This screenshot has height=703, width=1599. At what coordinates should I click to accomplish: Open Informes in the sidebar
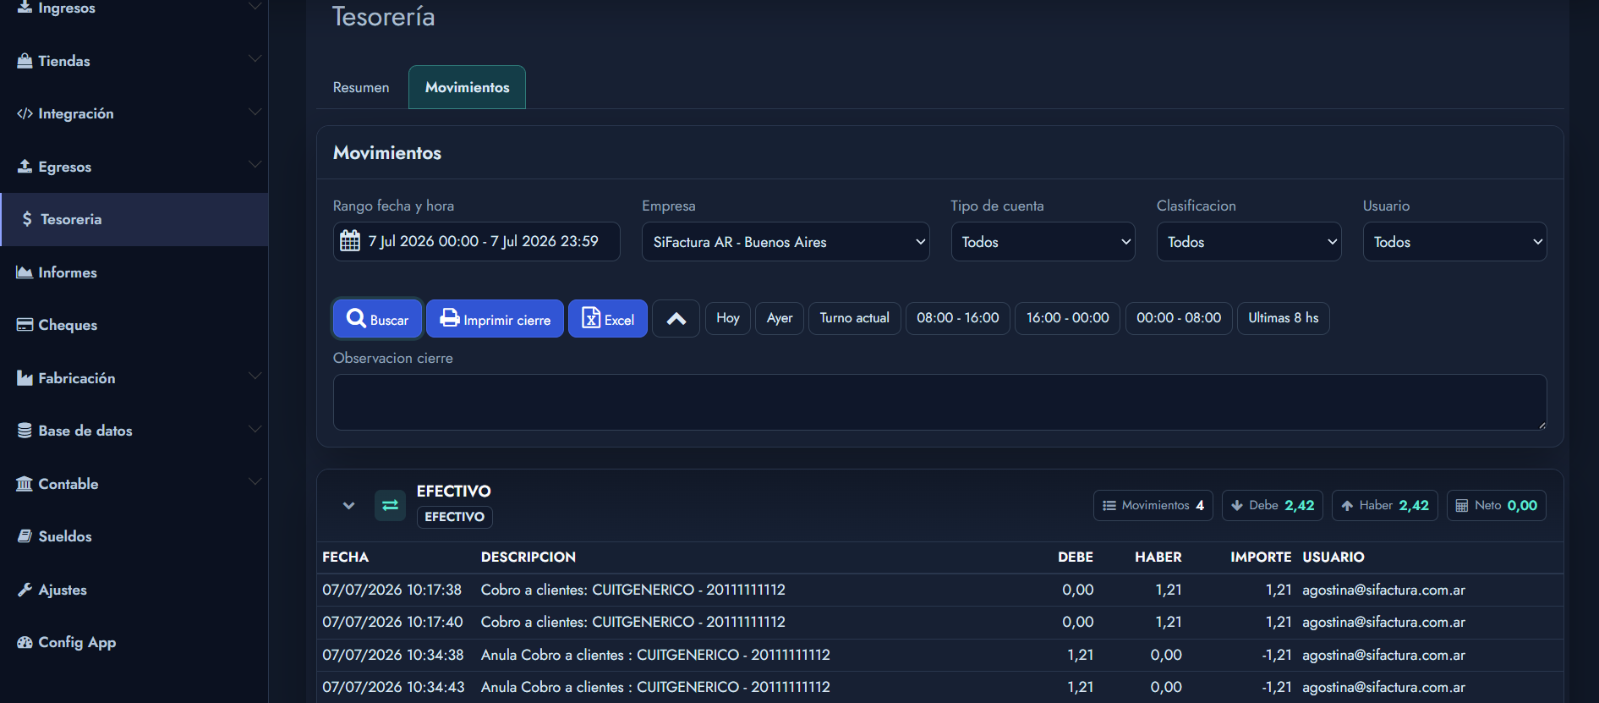click(x=134, y=272)
